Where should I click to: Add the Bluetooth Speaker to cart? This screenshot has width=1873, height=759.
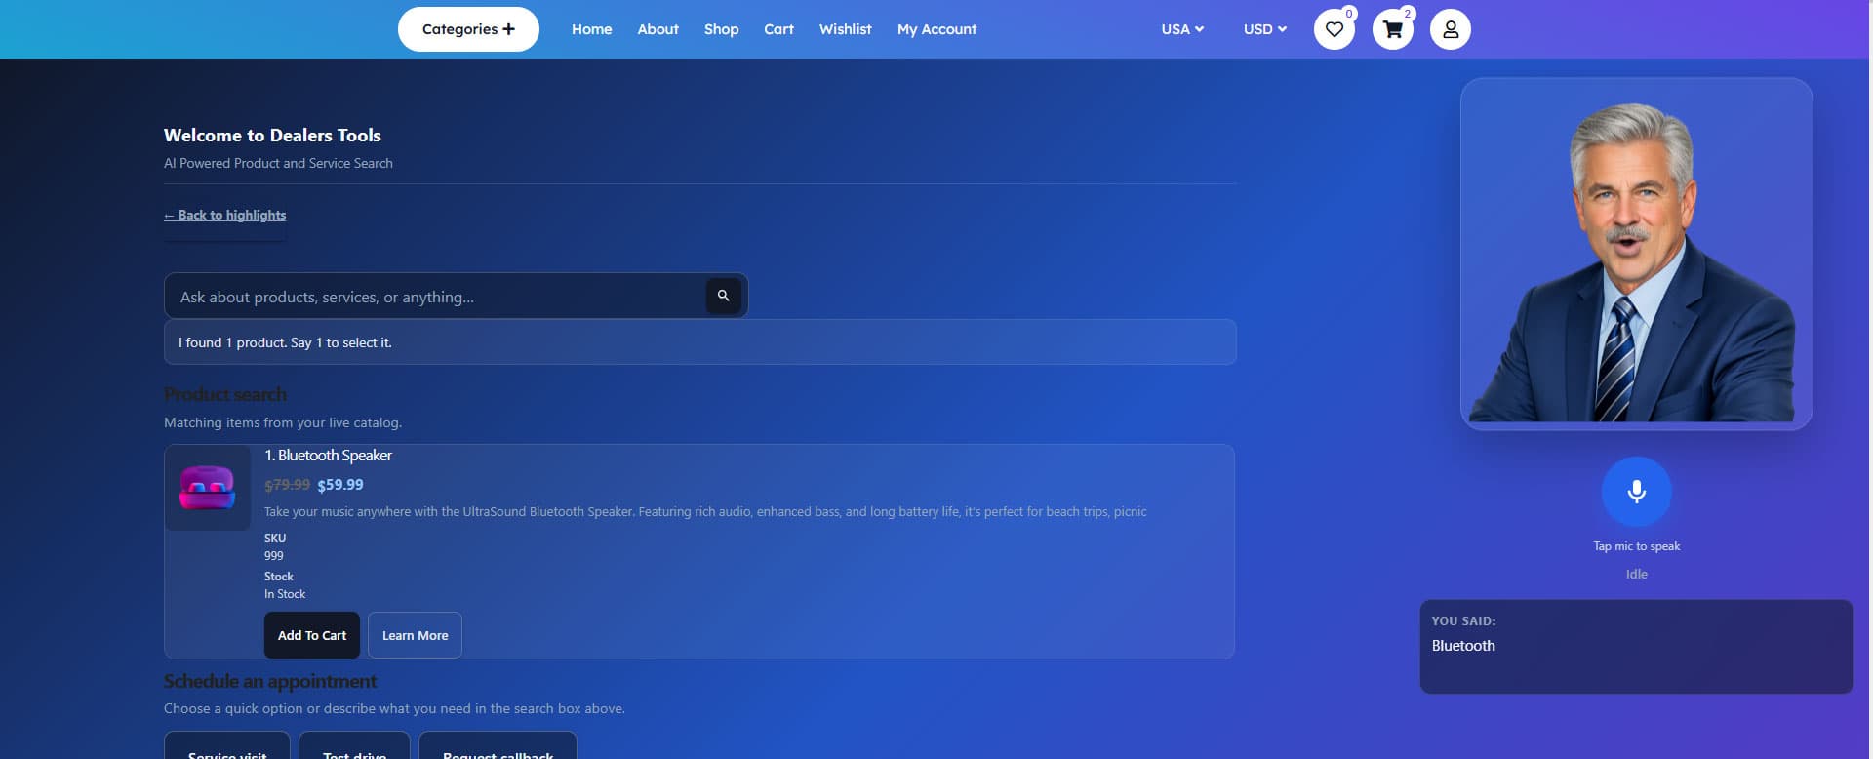click(312, 635)
